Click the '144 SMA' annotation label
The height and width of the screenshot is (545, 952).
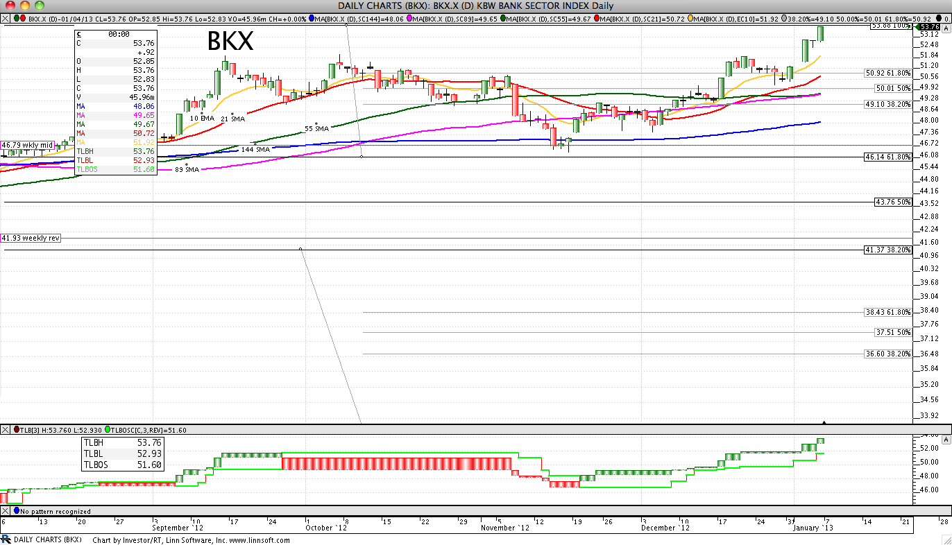click(x=255, y=149)
